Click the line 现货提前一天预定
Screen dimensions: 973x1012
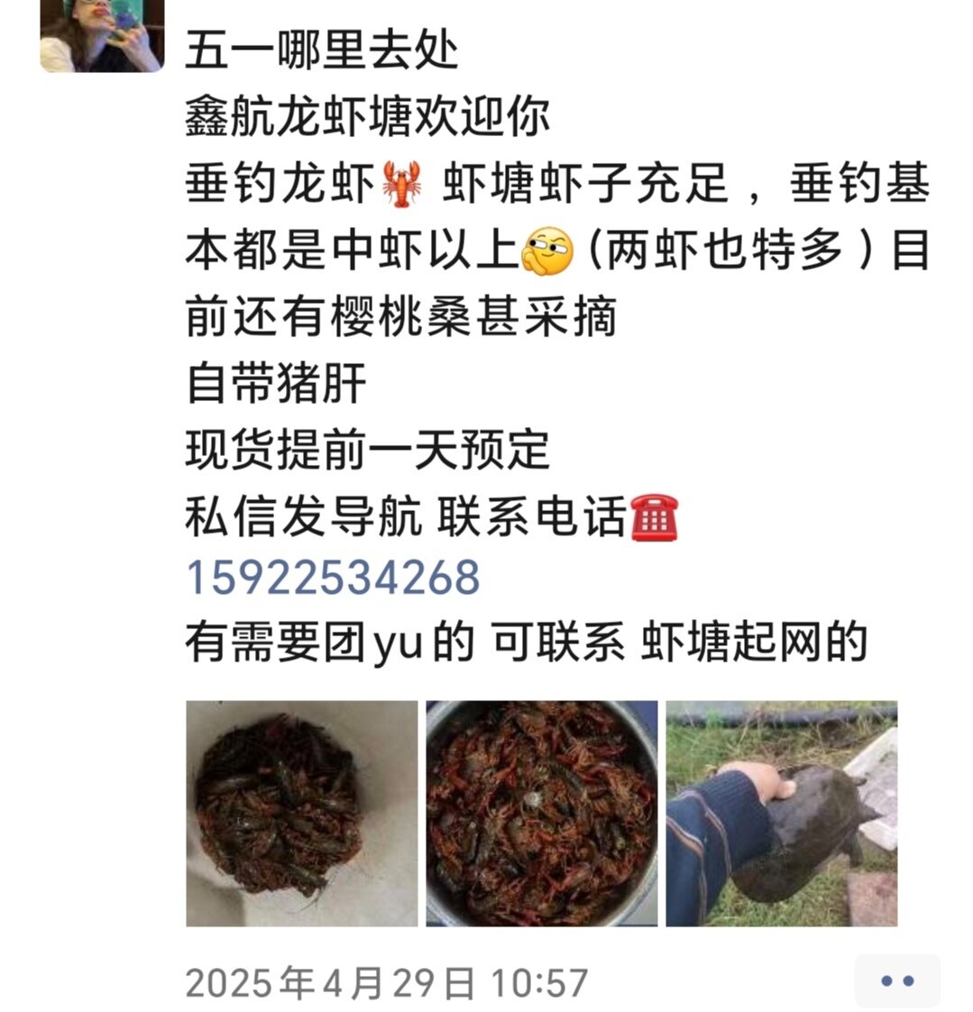[x=367, y=450]
